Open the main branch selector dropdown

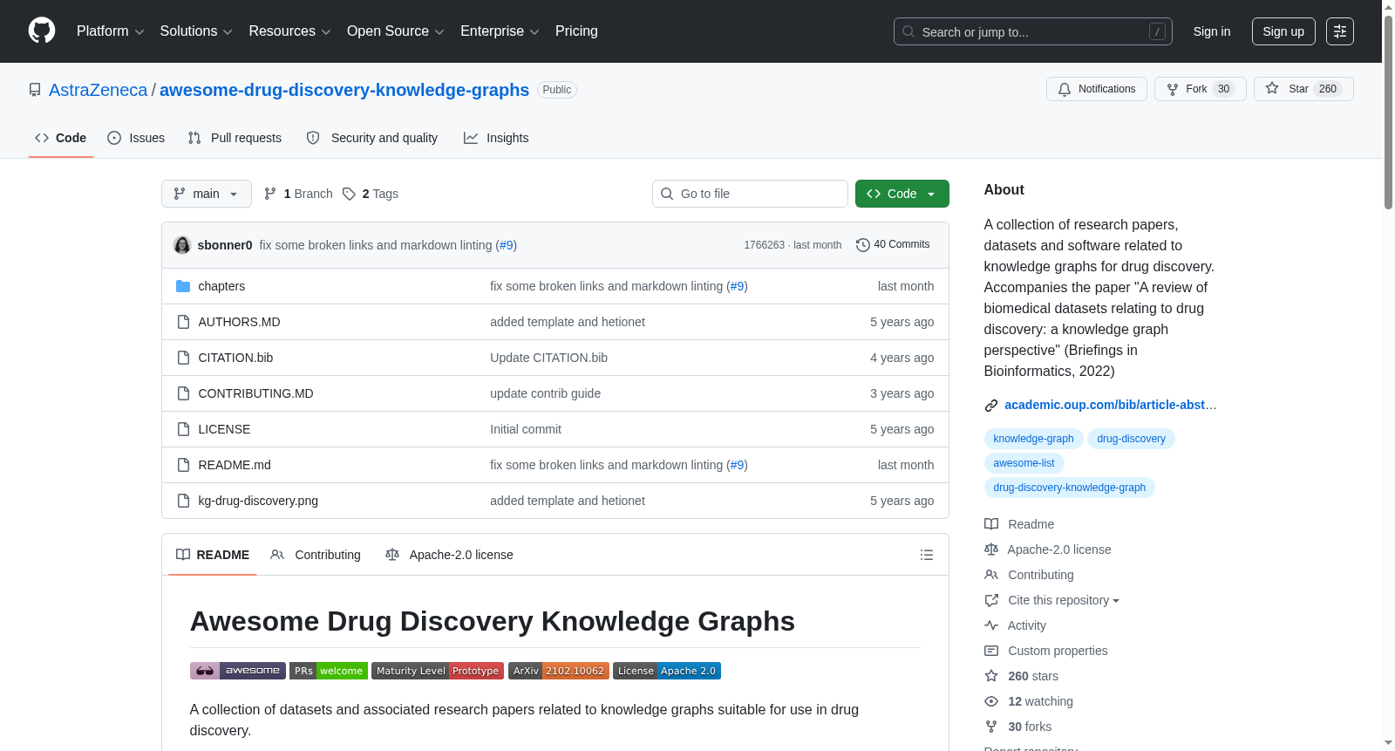207,194
